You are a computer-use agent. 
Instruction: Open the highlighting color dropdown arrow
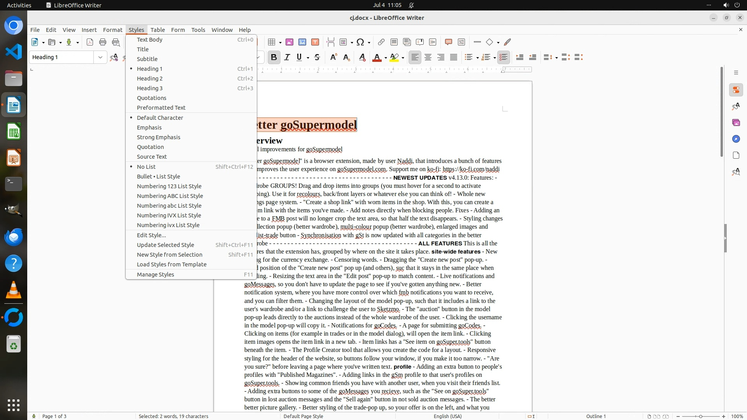pyautogui.click(x=403, y=58)
